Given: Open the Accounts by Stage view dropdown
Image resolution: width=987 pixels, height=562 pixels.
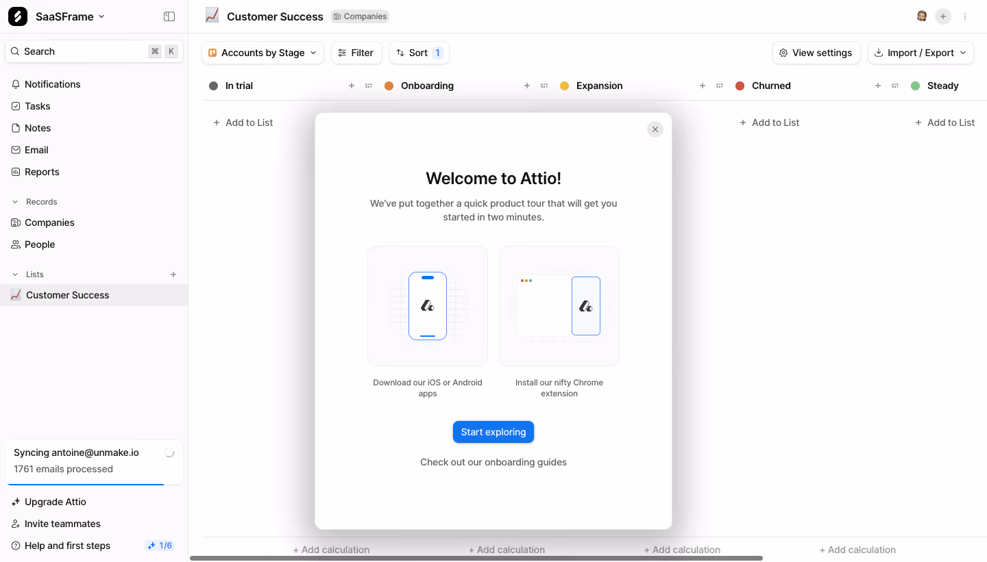Looking at the screenshot, I should [x=263, y=53].
